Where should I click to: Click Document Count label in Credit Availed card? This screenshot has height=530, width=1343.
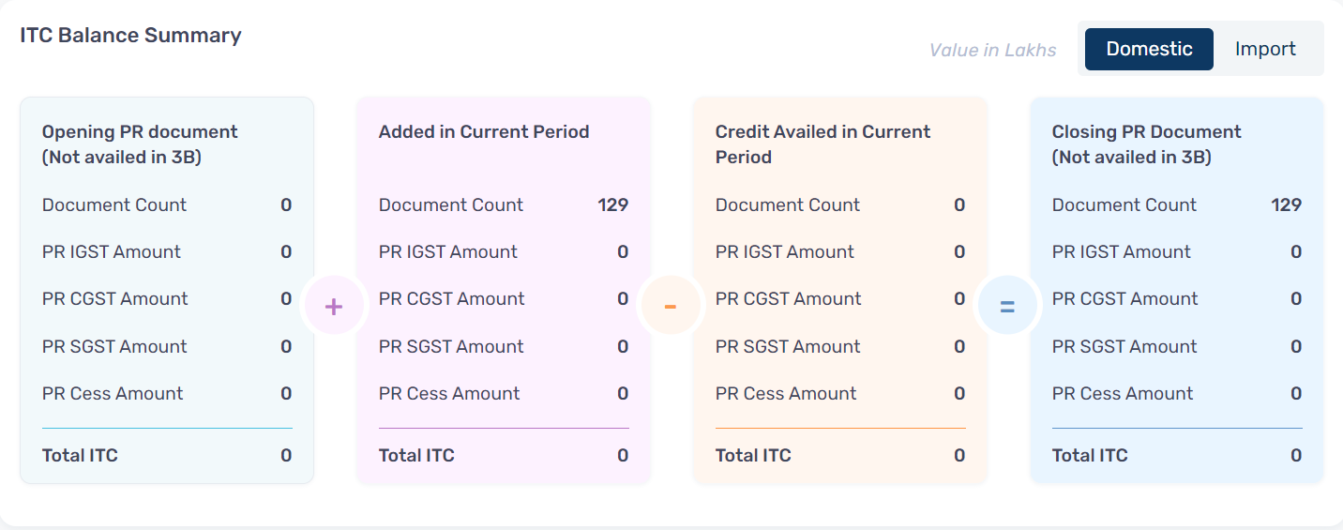[x=788, y=204]
